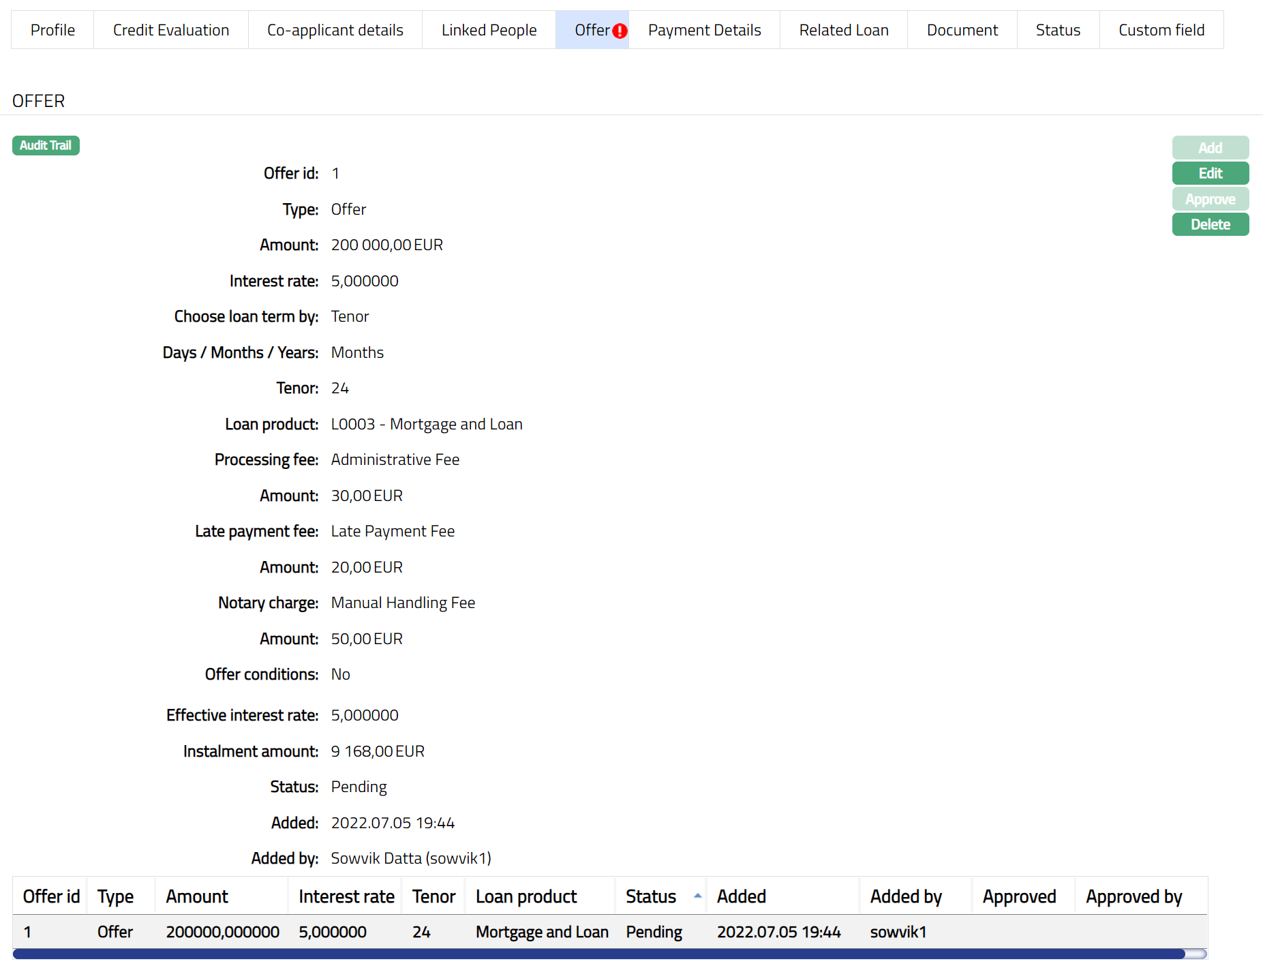Select the offer row with Mortgage and Loan
This screenshot has height=970, width=1263.
coord(542,932)
